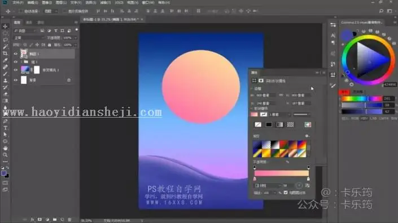Screen dimensions: 398x223
Task: Select the Horizontal Type tool
Action: click(5, 128)
